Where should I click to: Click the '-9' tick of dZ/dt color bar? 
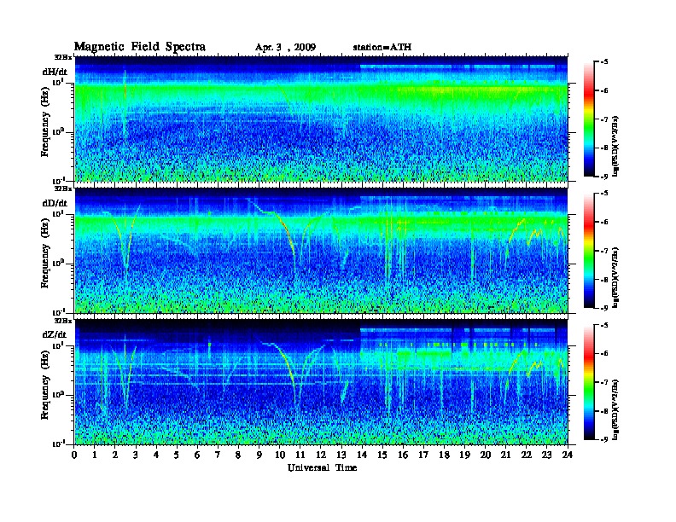tap(604, 439)
